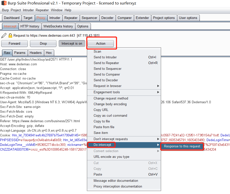Open the Decoder tab

107,18
